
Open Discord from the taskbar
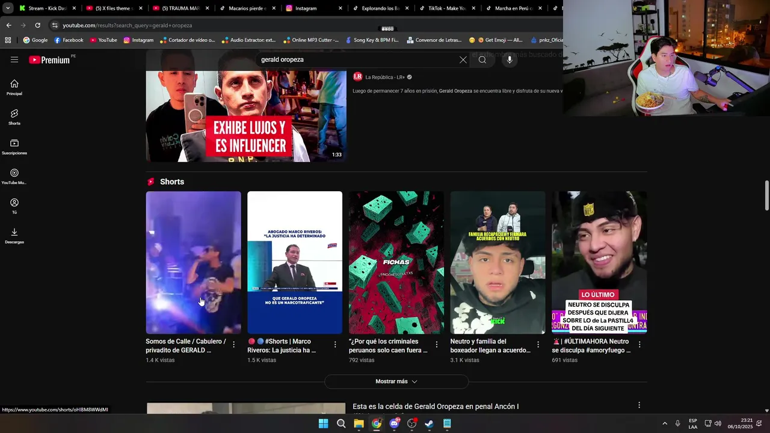[394, 423]
